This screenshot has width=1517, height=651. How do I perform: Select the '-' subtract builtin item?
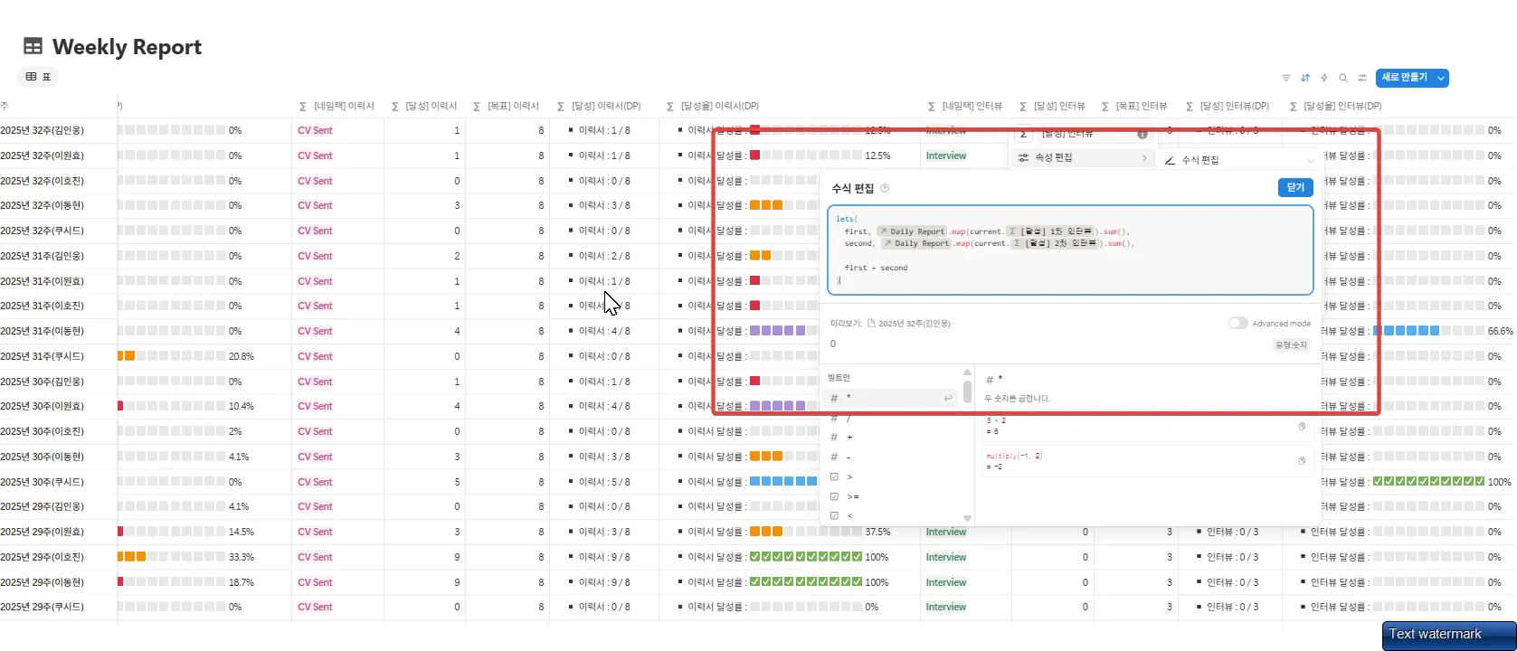point(891,457)
